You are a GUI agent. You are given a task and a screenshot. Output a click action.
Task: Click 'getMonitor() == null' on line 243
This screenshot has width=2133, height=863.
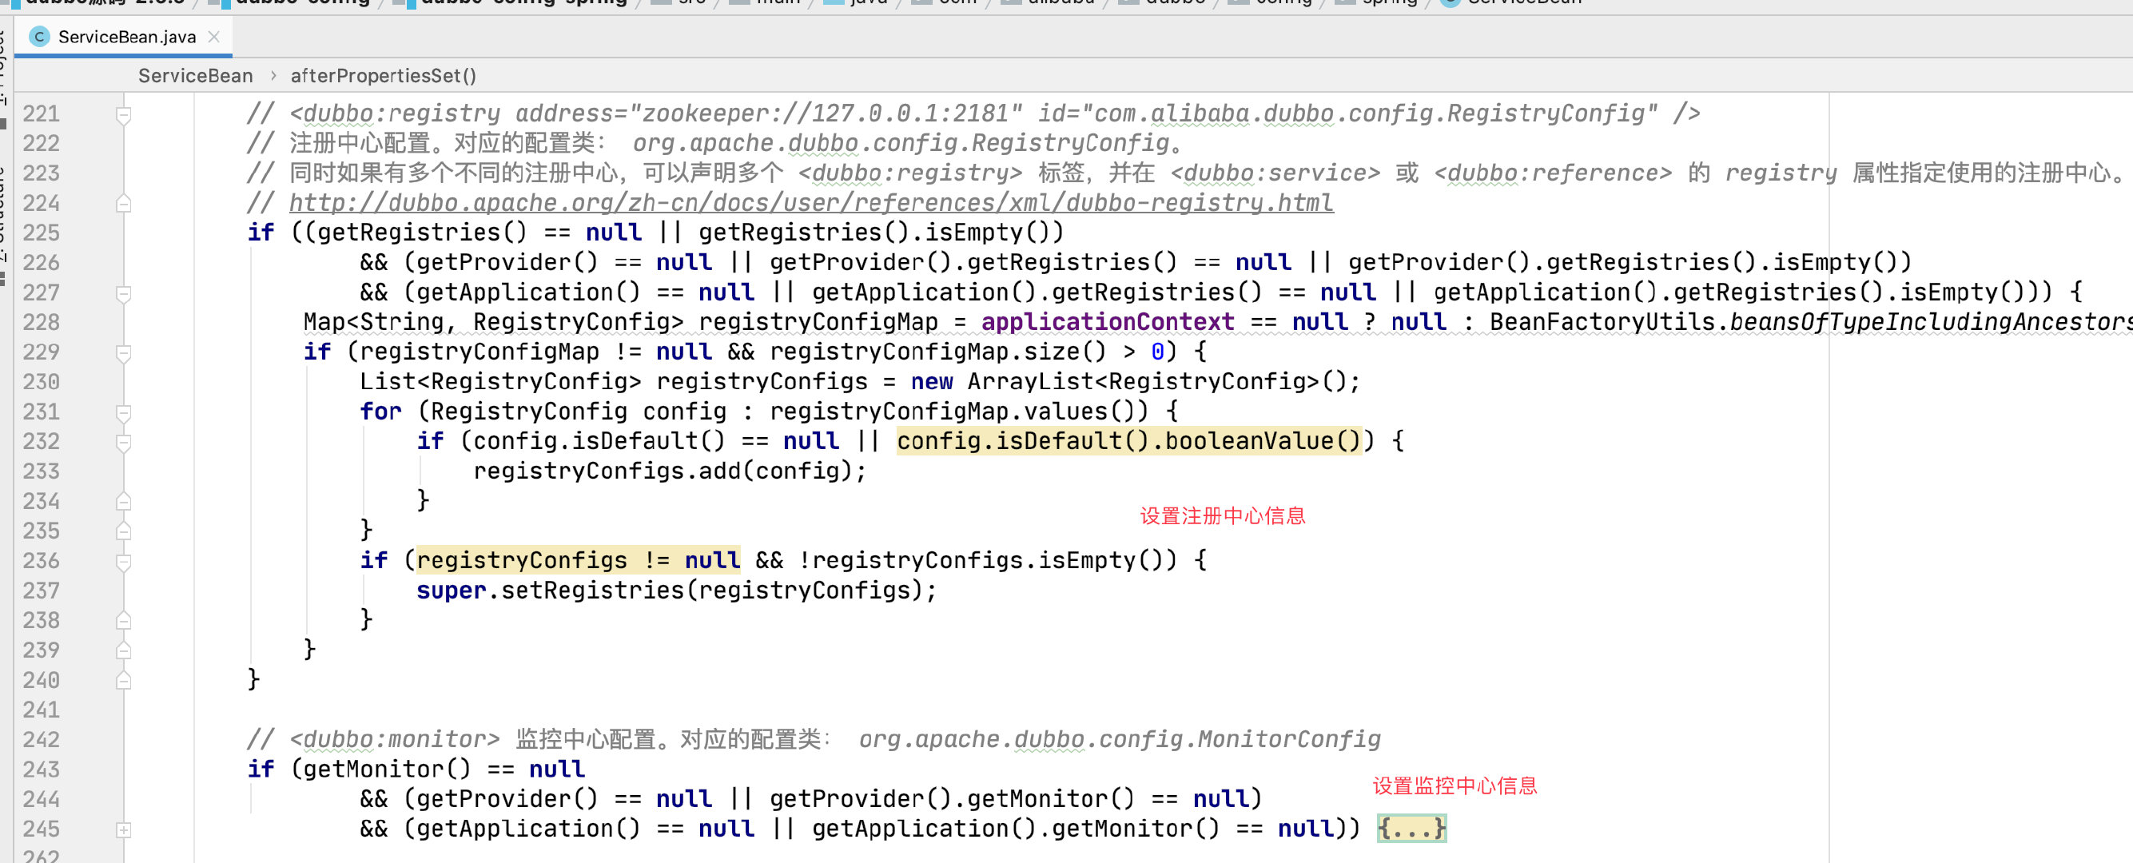point(444,770)
